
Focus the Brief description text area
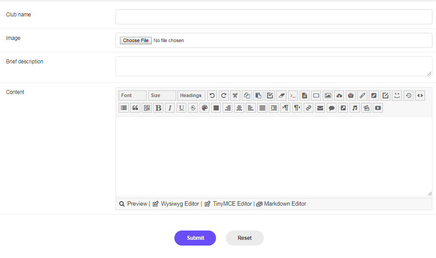click(274, 66)
